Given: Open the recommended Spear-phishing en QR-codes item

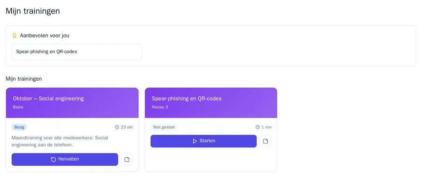Looking at the screenshot, I should click(x=76, y=52).
